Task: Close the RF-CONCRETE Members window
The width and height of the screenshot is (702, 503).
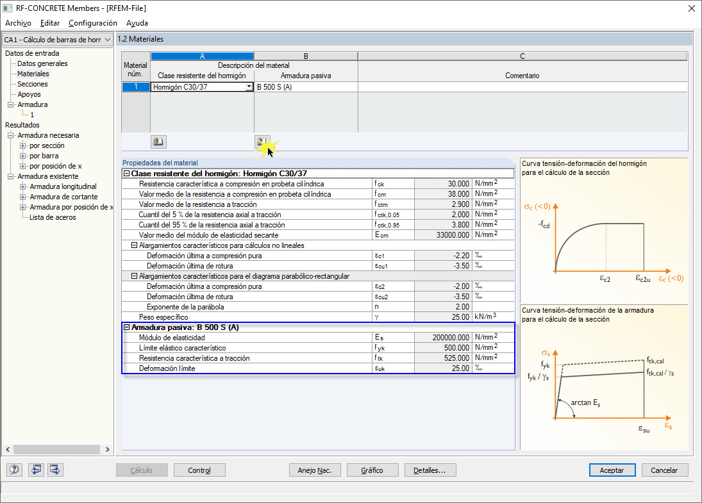Action: coord(691,8)
